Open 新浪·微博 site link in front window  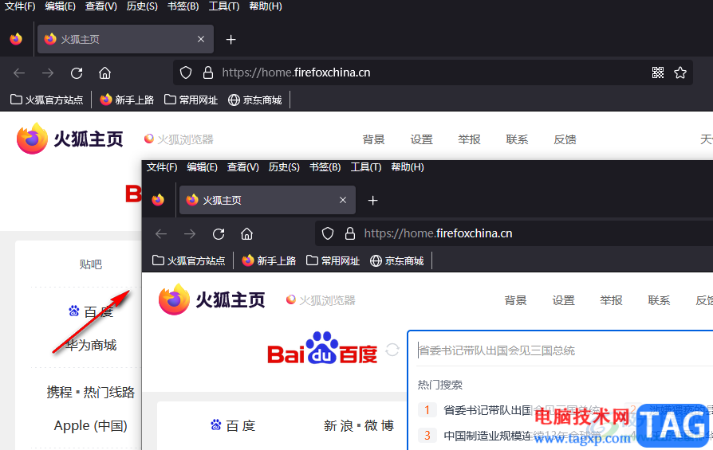click(x=359, y=425)
